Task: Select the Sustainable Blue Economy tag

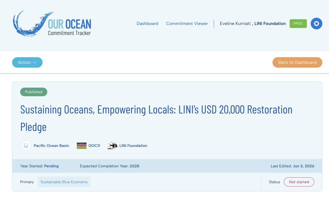Action: [x=64, y=182]
